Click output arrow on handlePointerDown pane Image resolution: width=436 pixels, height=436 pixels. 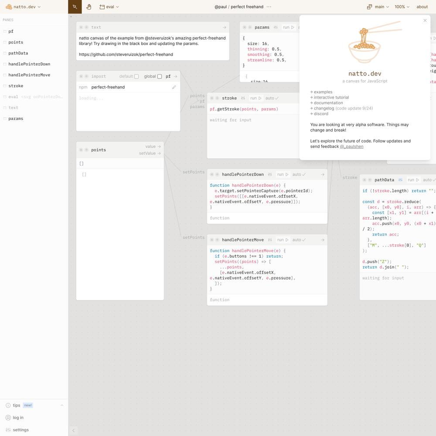(323, 174)
